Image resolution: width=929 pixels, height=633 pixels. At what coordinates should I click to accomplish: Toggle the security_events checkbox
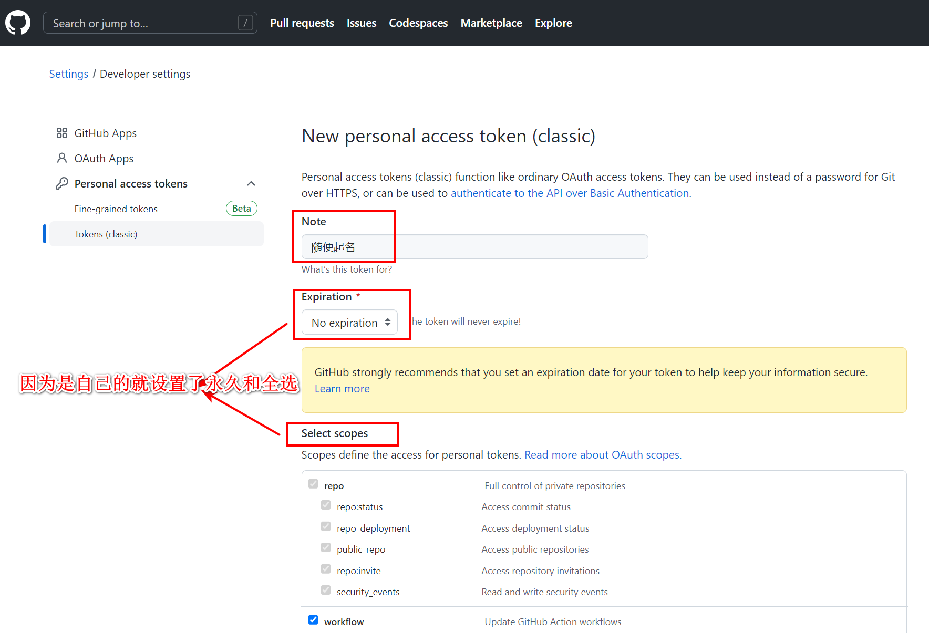click(326, 590)
